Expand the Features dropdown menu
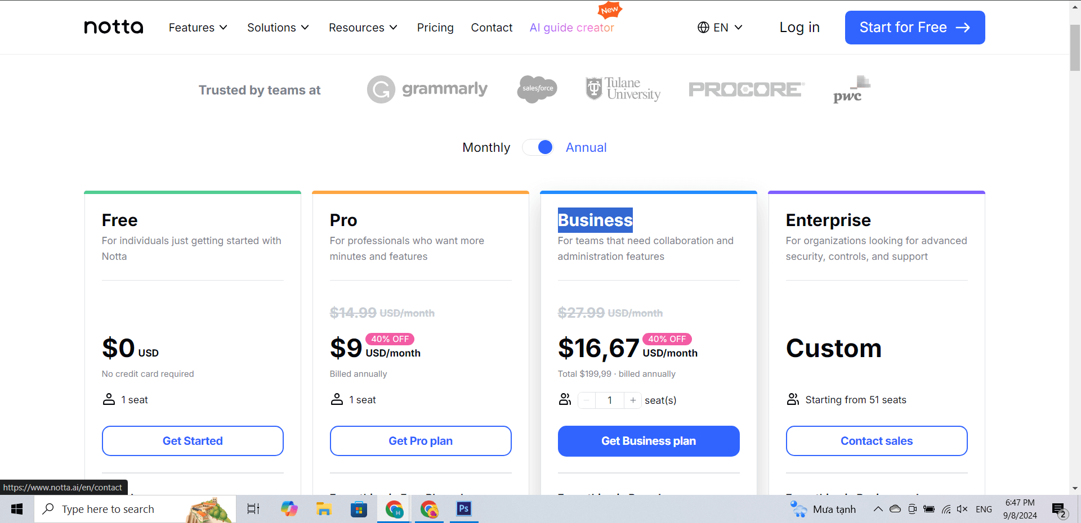The height and width of the screenshot is (523, 1081). tap(198, 28)
